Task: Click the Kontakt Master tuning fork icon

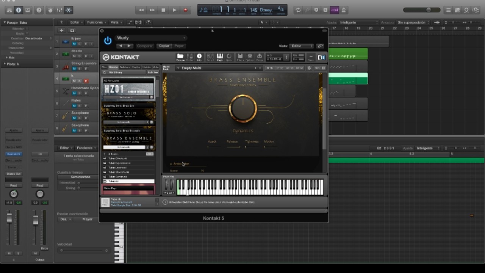Action: 190,57
